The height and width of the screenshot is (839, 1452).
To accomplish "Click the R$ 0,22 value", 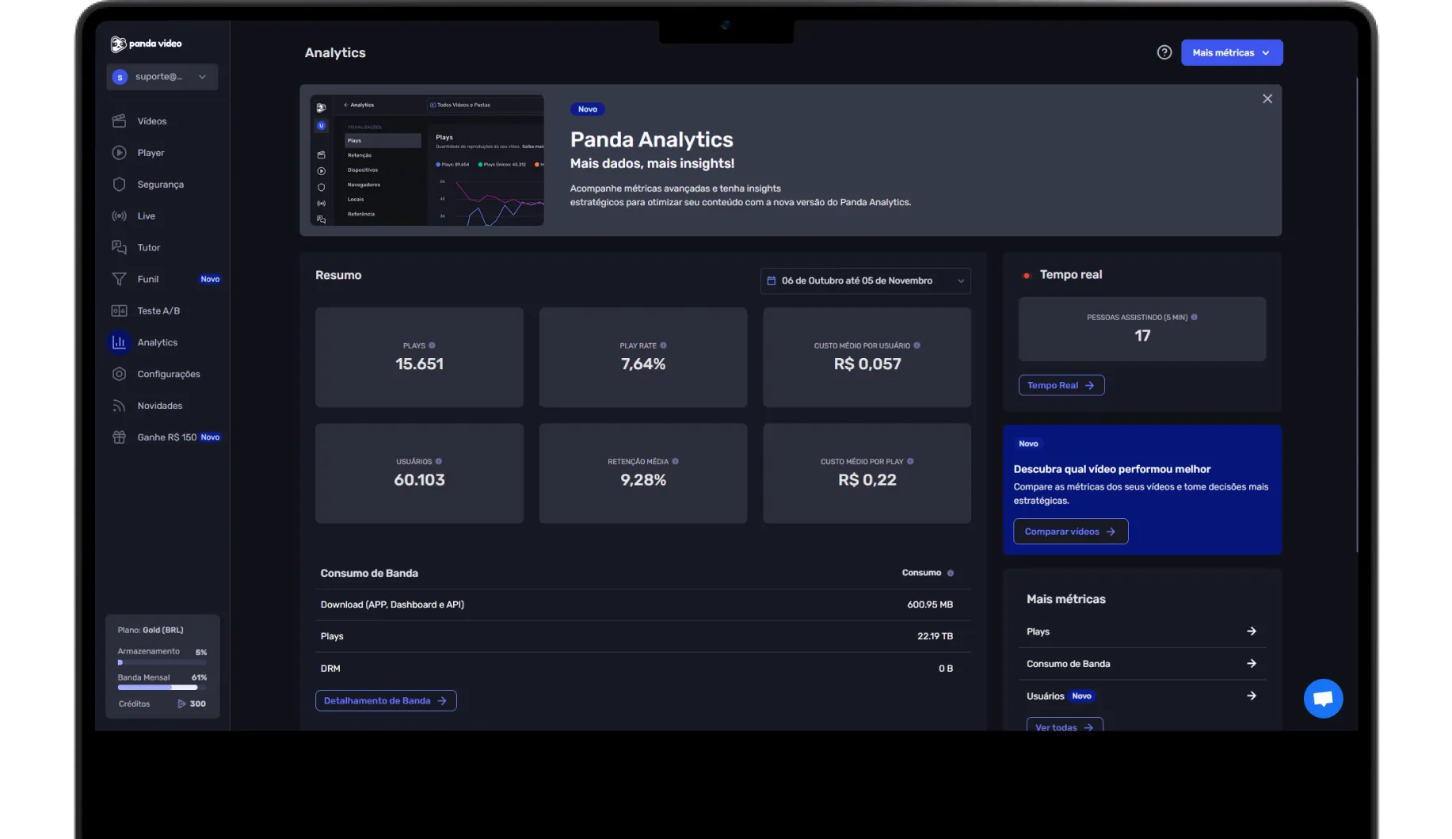I will (867, 479).
